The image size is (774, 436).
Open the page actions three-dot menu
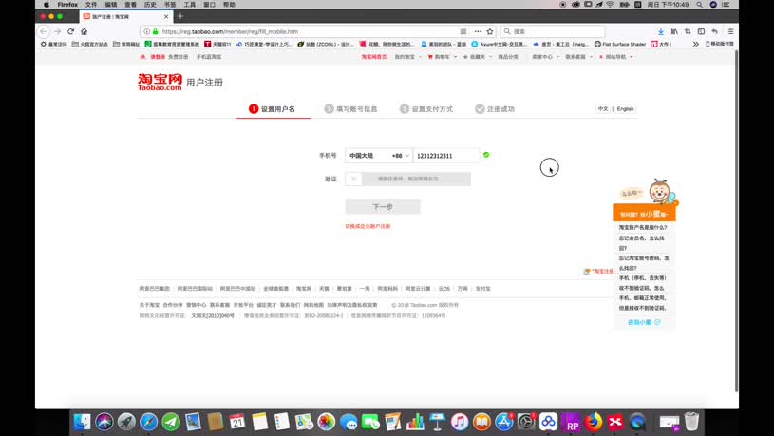[478, 31]
